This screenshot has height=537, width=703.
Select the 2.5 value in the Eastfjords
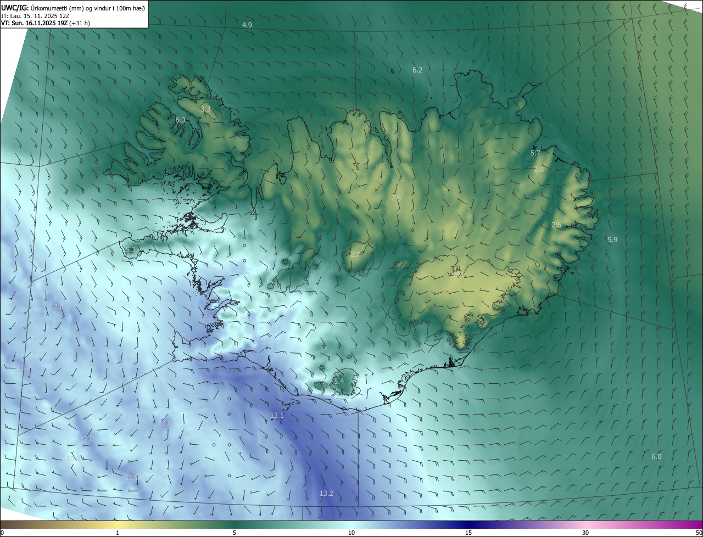tap(556, 225)
